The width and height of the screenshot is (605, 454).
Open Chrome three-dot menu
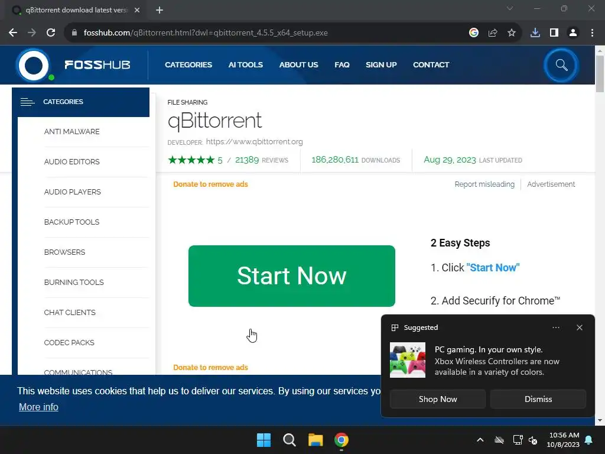pos(592,33)
